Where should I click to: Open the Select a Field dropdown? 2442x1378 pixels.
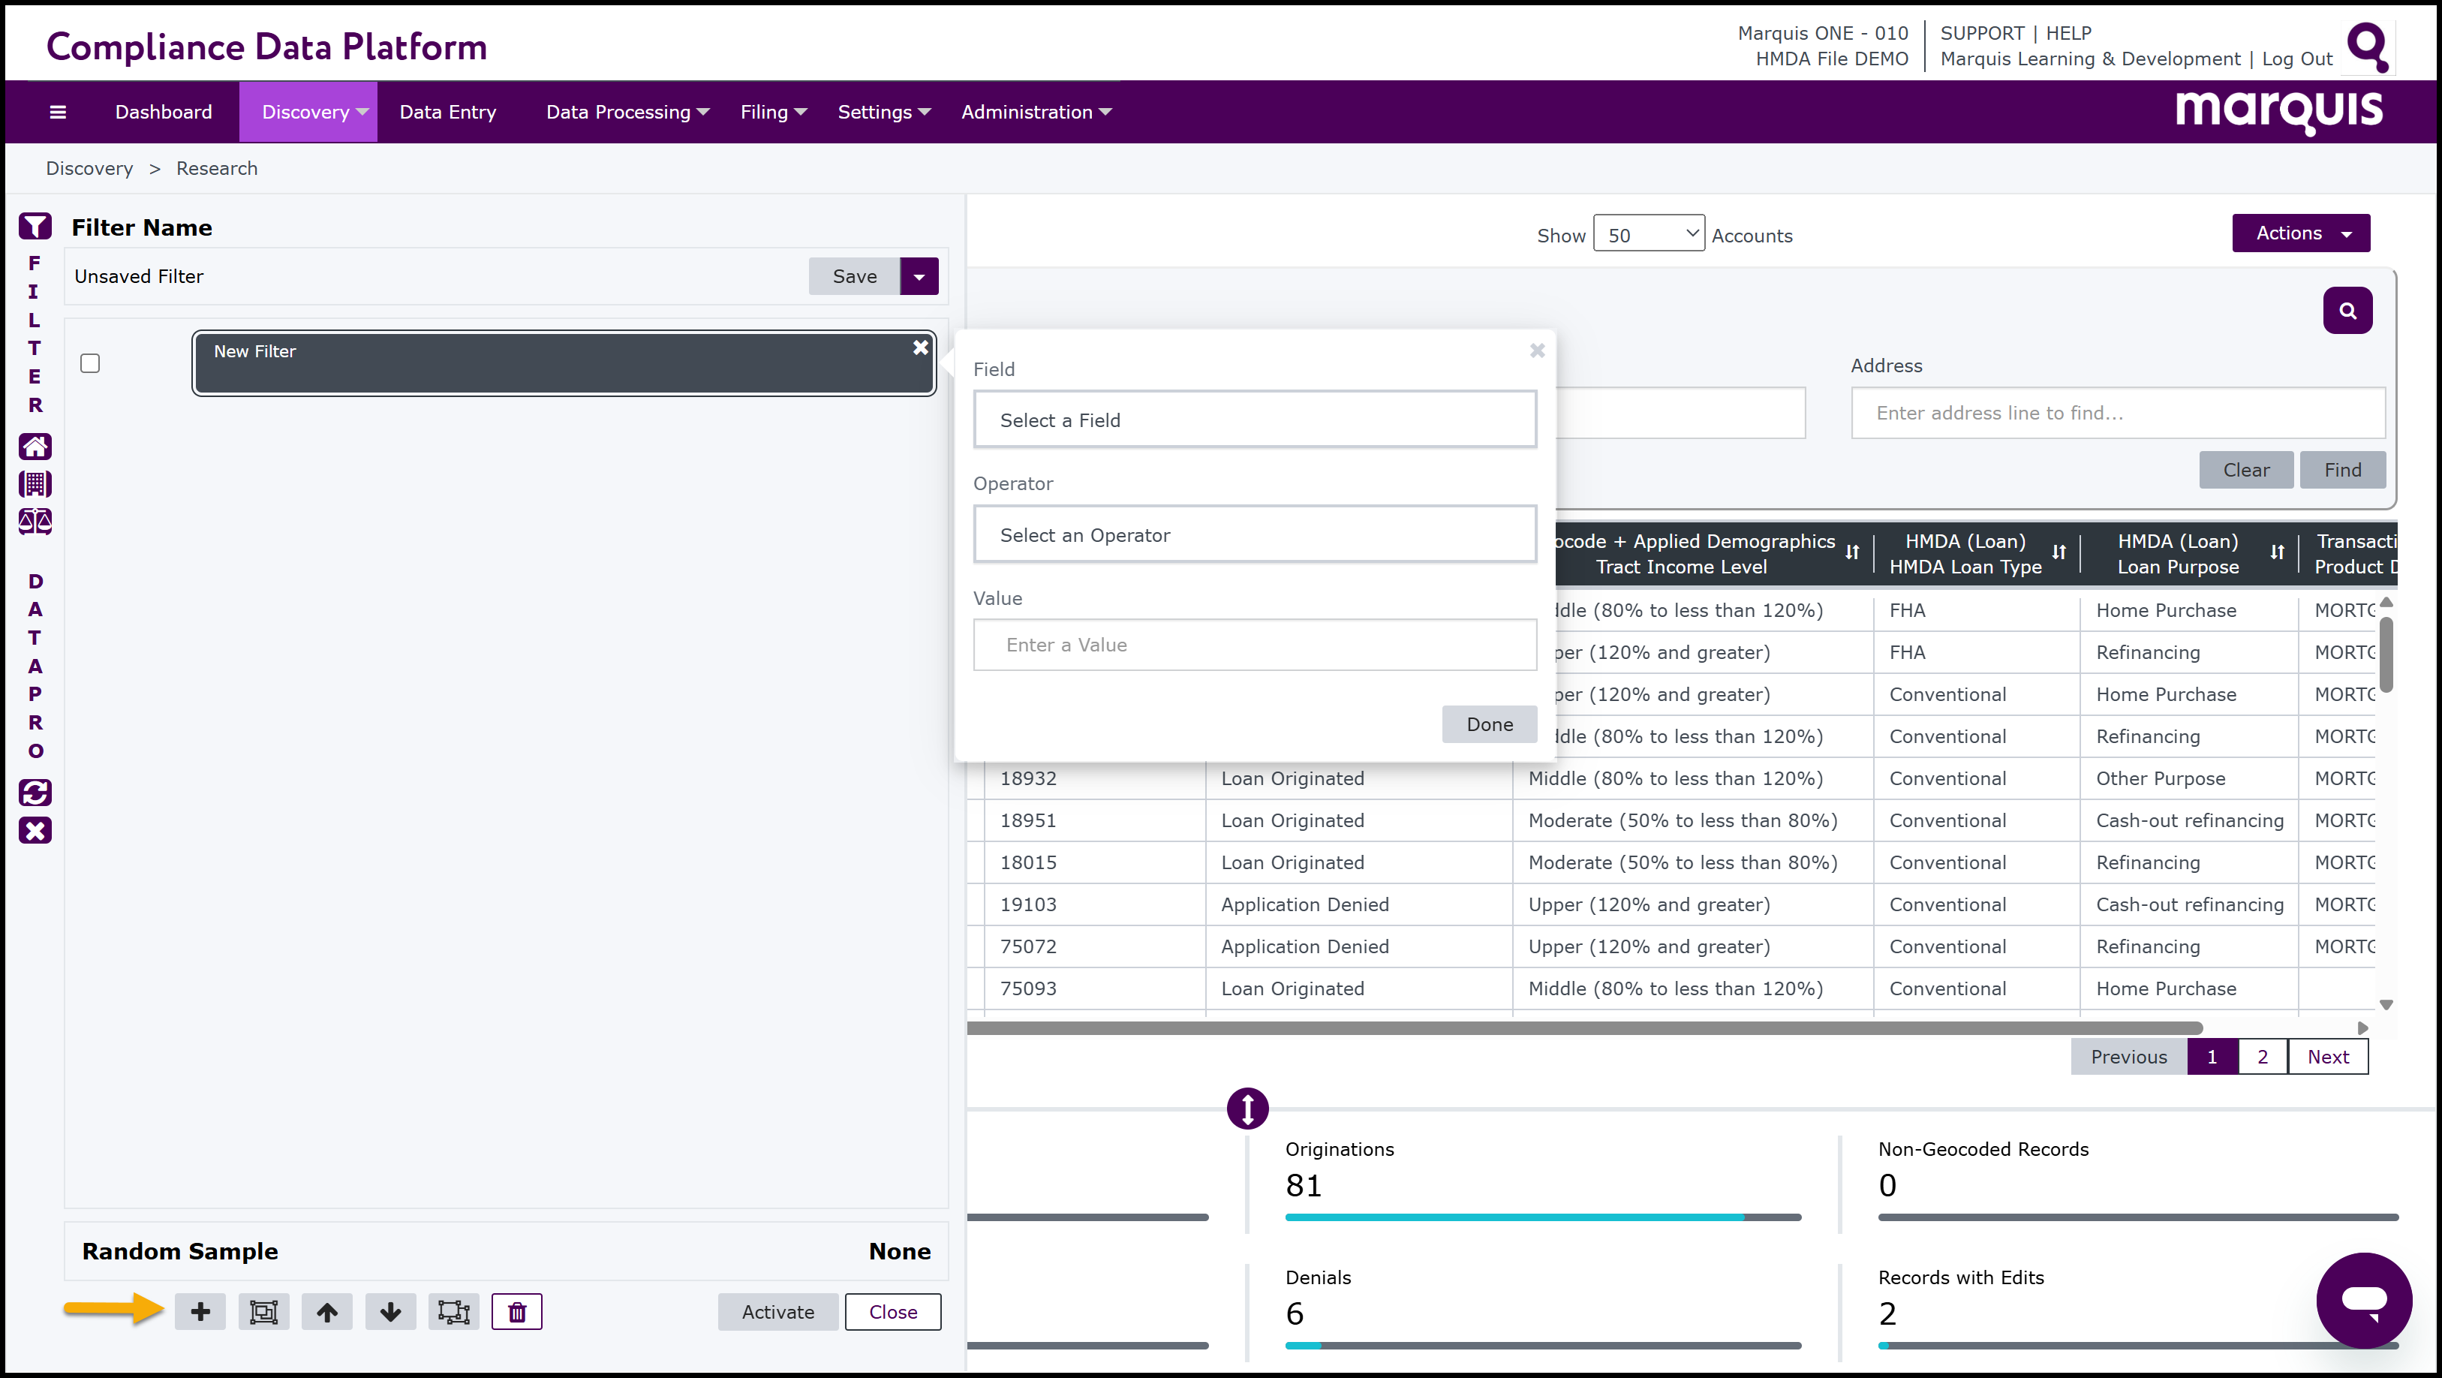1254,420
